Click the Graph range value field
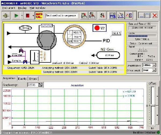Viewport: 161px width, 135px height. point(32,85)
